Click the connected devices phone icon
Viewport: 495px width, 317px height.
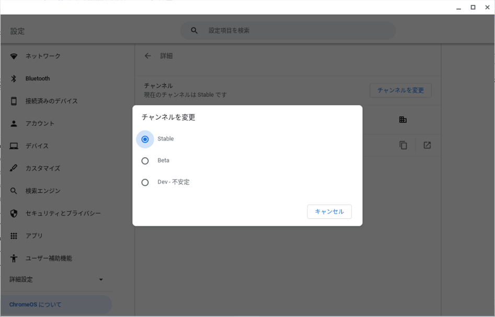[14, 101]
